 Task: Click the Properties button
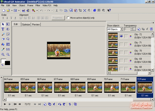[58, 18]
